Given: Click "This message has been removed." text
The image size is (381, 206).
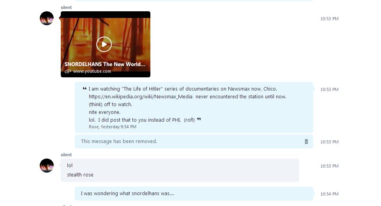Looking at the screenshot, I should tap(119, 141).
